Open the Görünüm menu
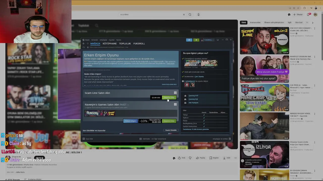This screenshot has height=181, width=323. pyautogui.click(x=95, y=40)
